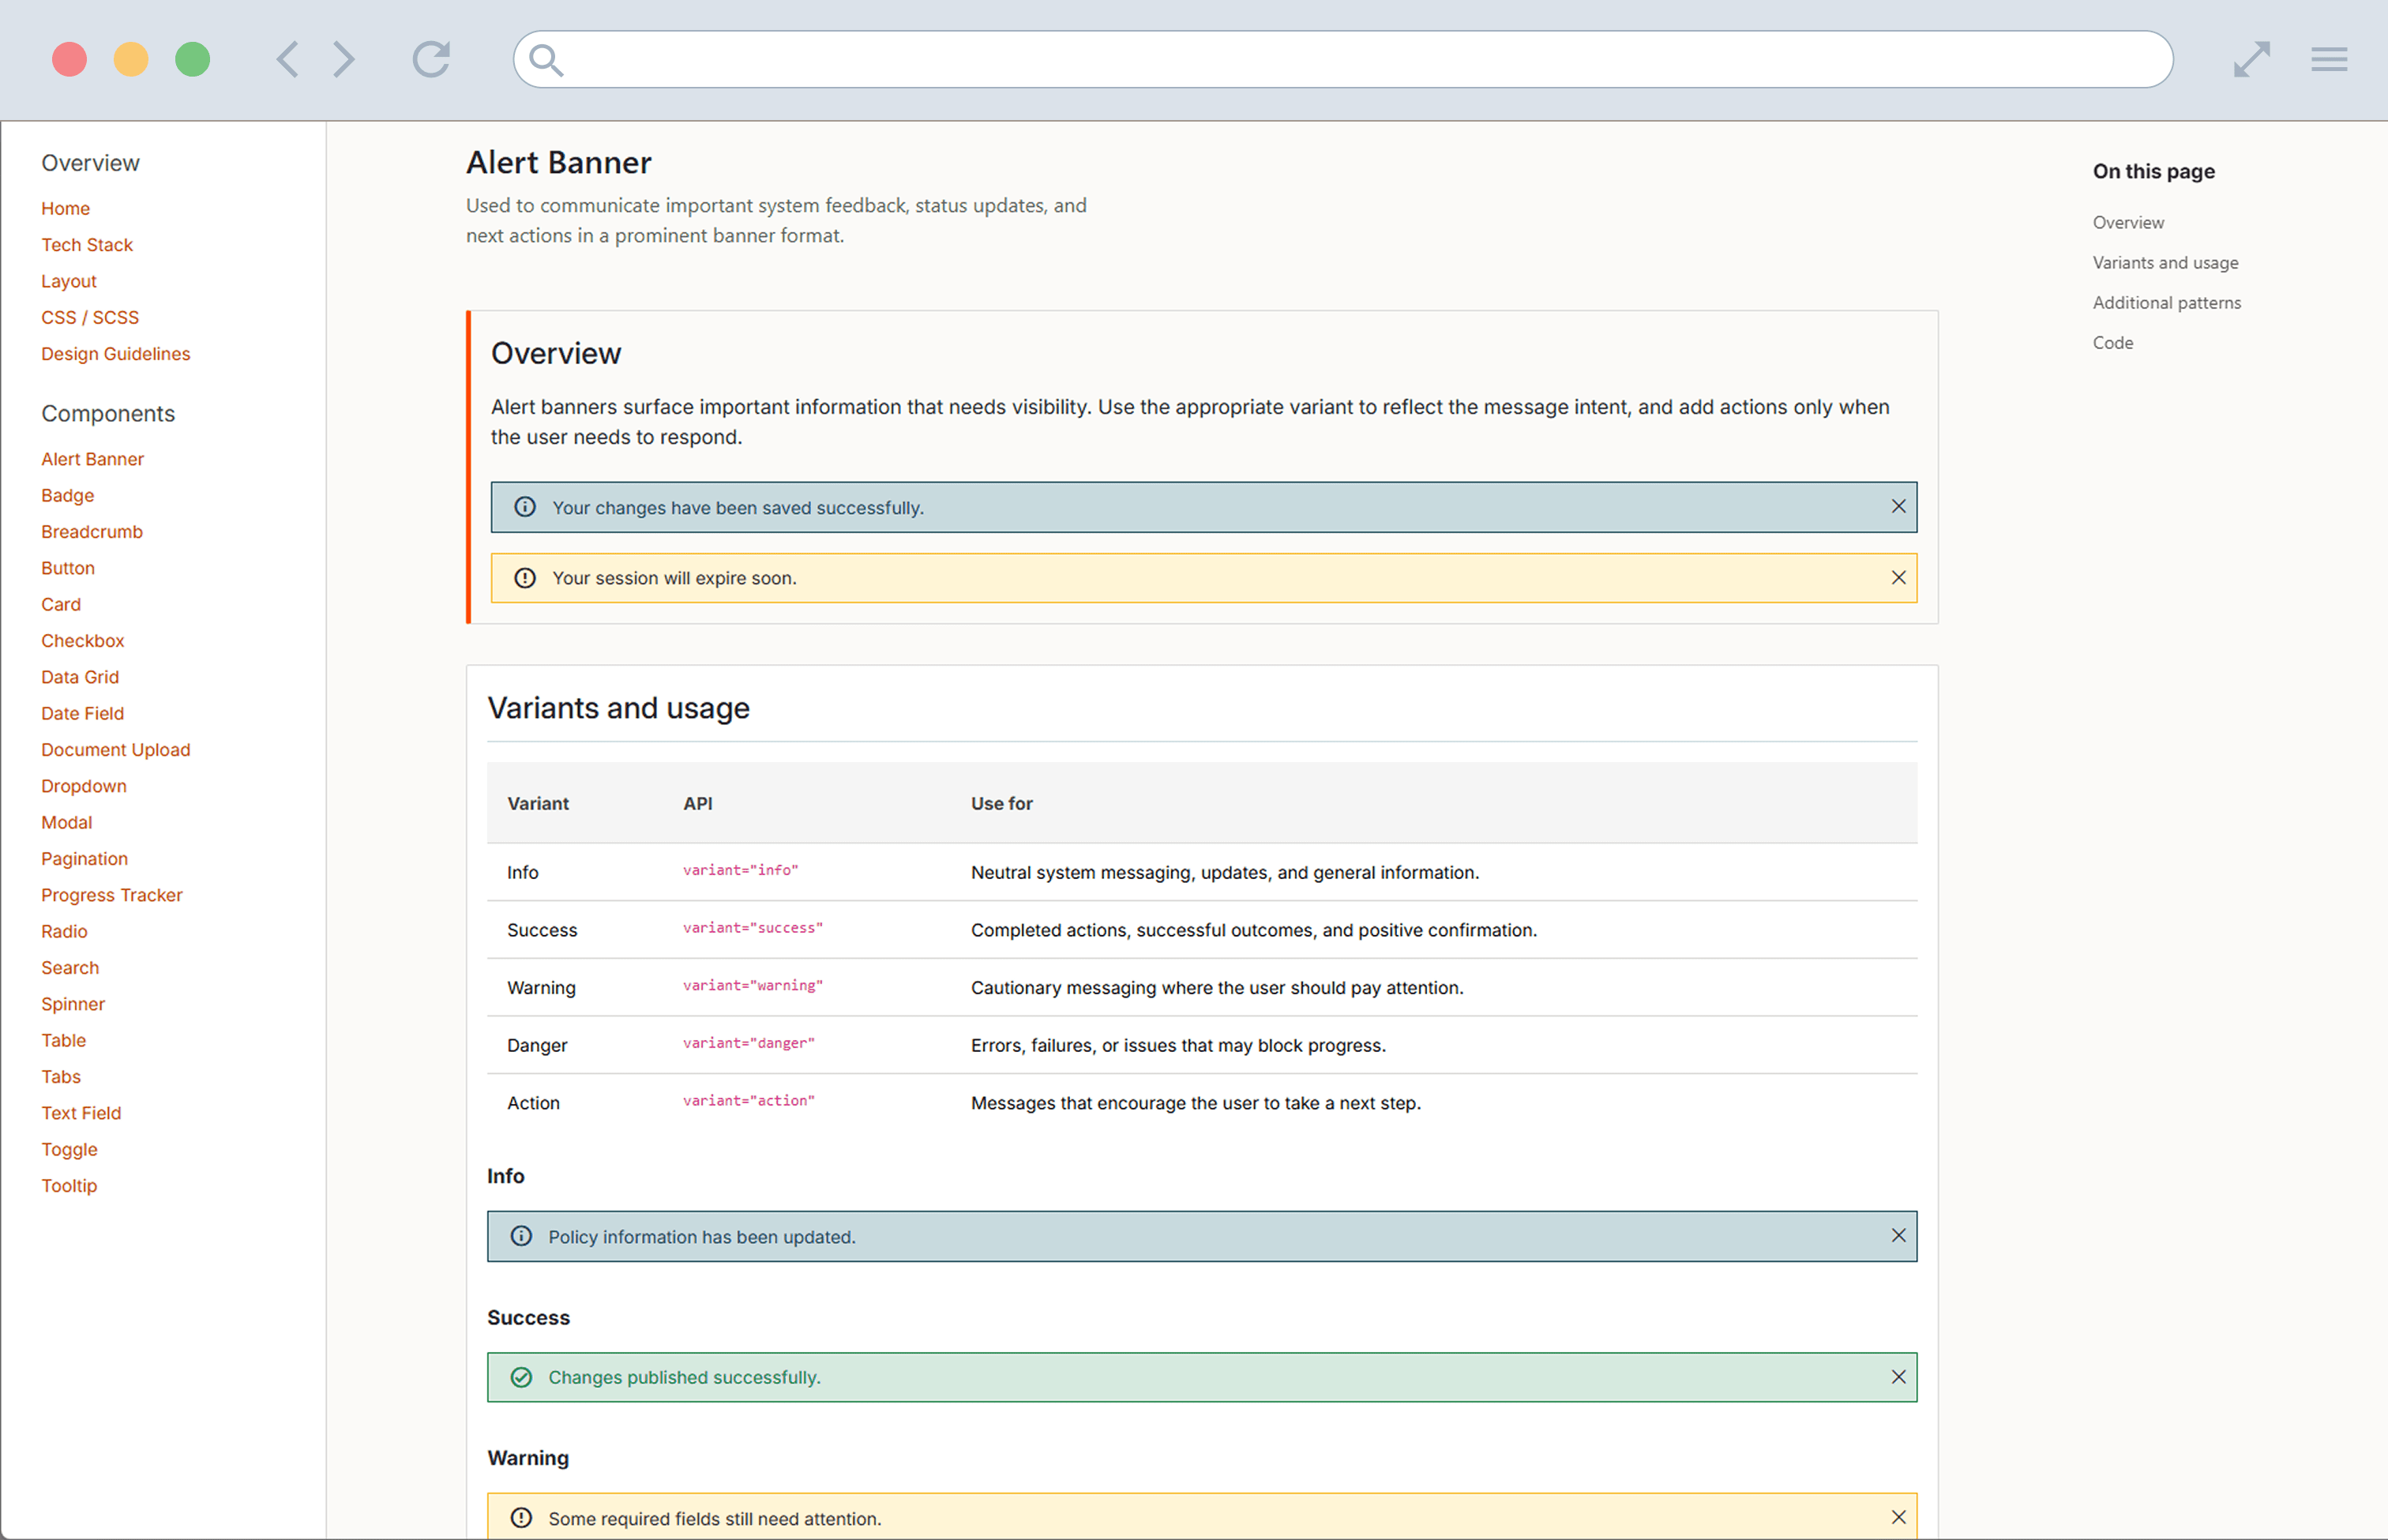Viewport: 2388px width, 1540px height.
Task: Click info icon in 'Policy information' banner
Action: 521,1236
